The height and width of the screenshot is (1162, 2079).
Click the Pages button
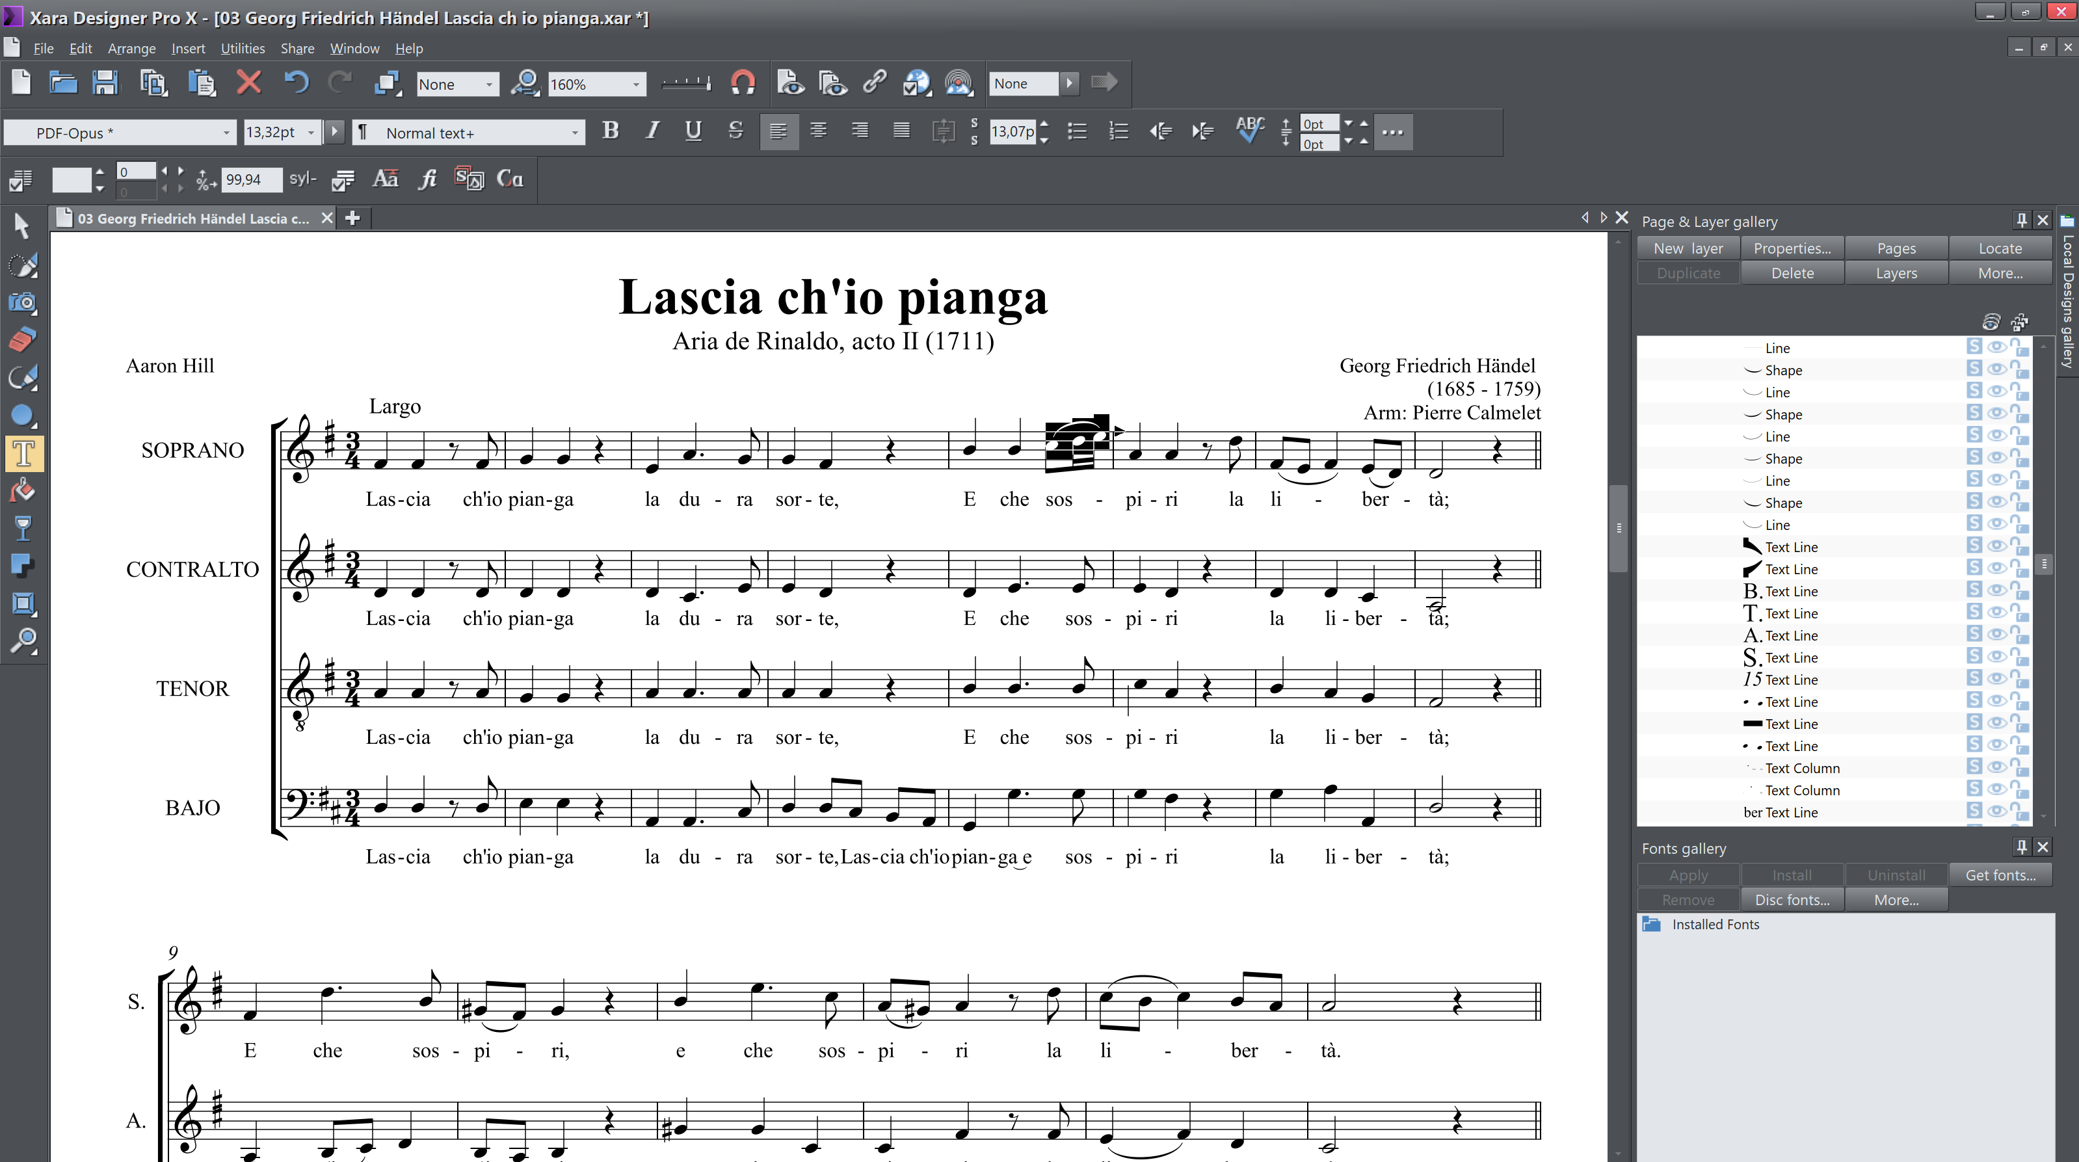(x=1896, y=248)
